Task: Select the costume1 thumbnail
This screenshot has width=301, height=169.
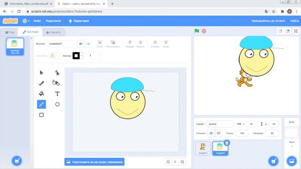Action: [15, 46]
